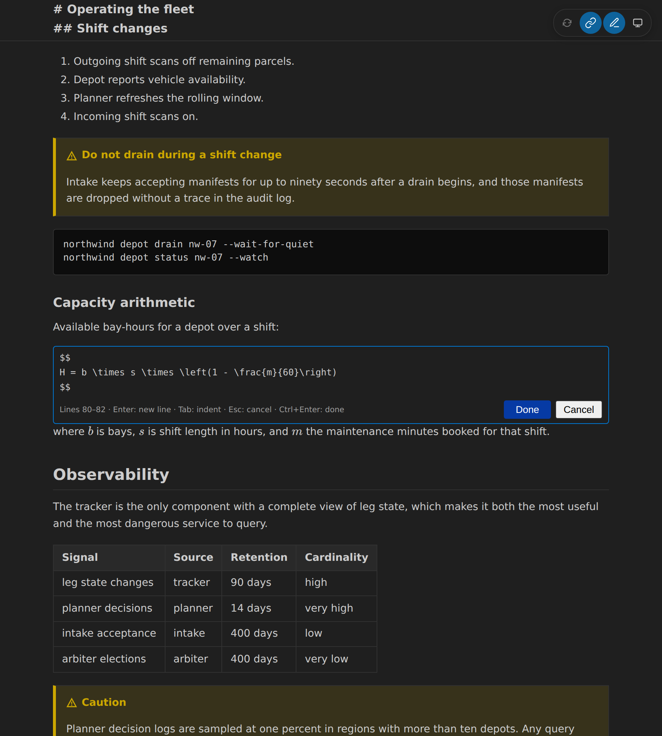Screen dimensions: 662x736
Task: Click in the LaTeX formula text area
Action: pos(331,372)
